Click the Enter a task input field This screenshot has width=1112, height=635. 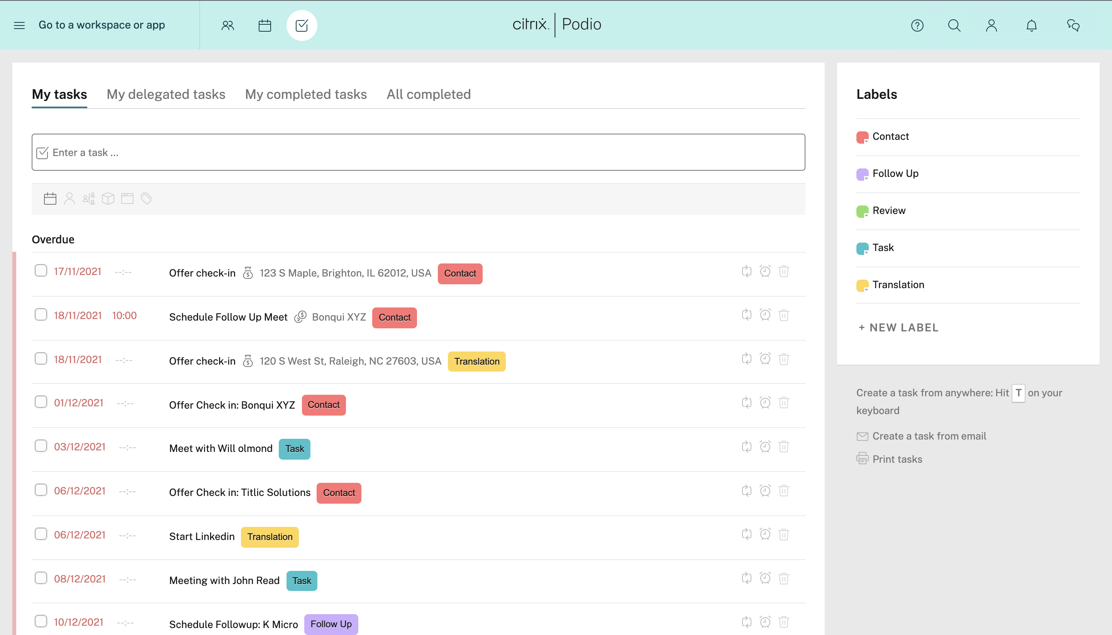point(419,152)
